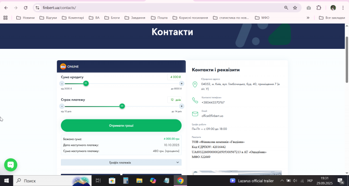Open the Chrome three-dot menu
This screenshot has height=186, width=349.
pos(343,8)
